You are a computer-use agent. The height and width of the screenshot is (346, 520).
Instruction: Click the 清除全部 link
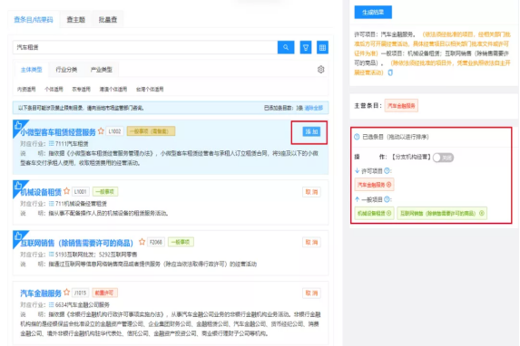[x=314, y=108]
